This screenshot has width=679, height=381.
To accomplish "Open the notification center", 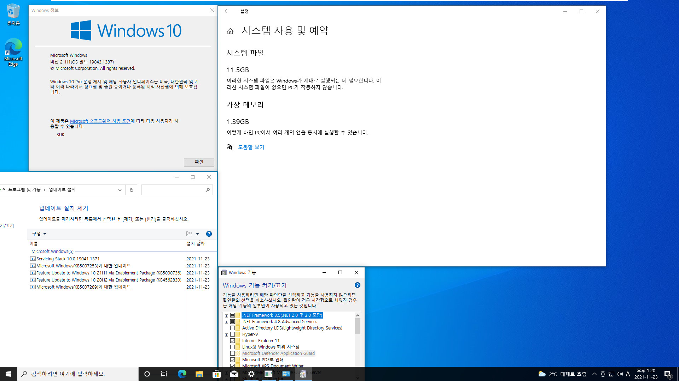I will pyautogui.click(x=668, y=374).
